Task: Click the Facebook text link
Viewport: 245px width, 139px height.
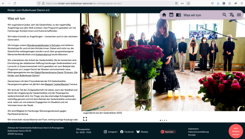Action: [129, 132]
